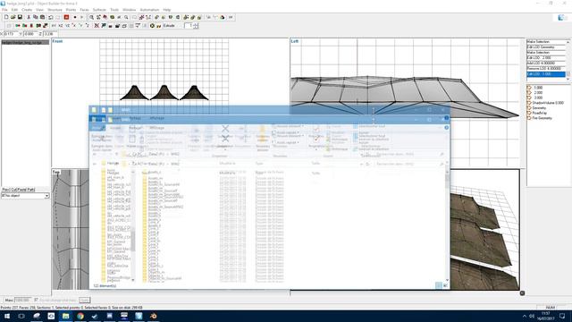Click the Windows Start button

7,316
